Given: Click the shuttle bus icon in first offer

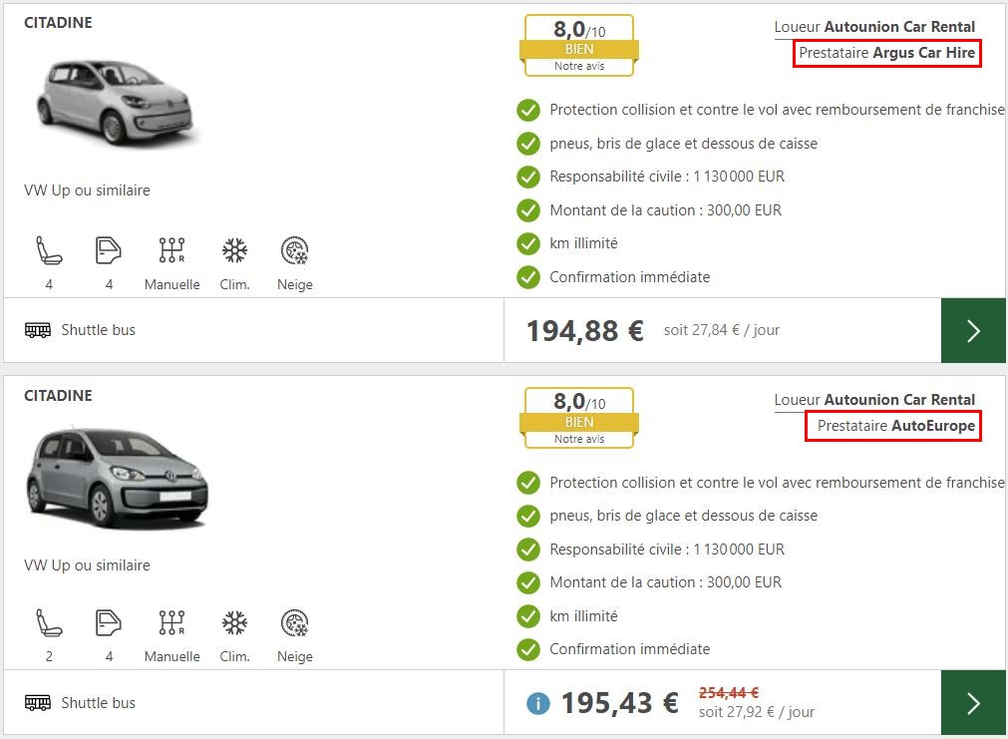Looking at the screenshot, I should 38,330.
